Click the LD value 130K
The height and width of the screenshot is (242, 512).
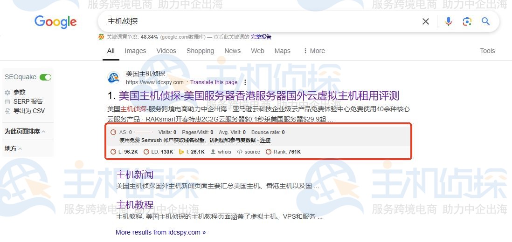pyautogui.click(x=167, y=152)
